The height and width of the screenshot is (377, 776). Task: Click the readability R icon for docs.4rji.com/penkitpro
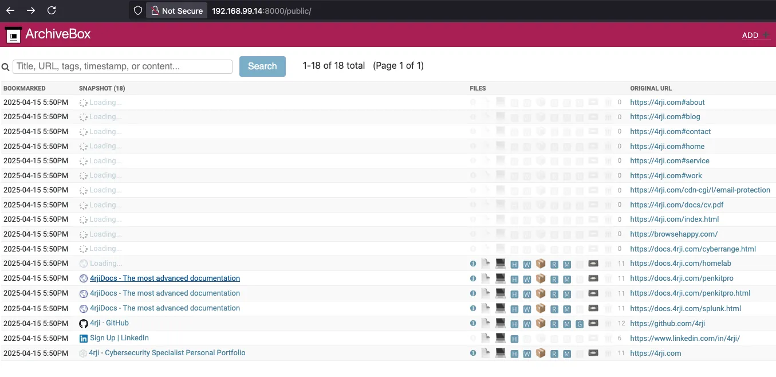point(554,278)
